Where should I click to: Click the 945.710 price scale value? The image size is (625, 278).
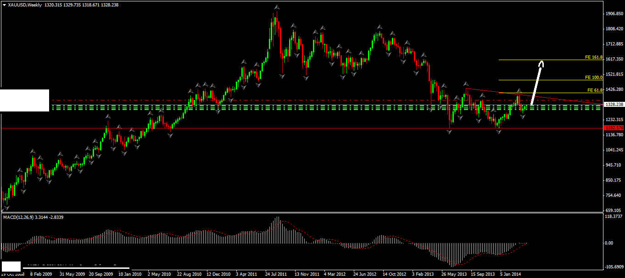click(x=614, y=165)
